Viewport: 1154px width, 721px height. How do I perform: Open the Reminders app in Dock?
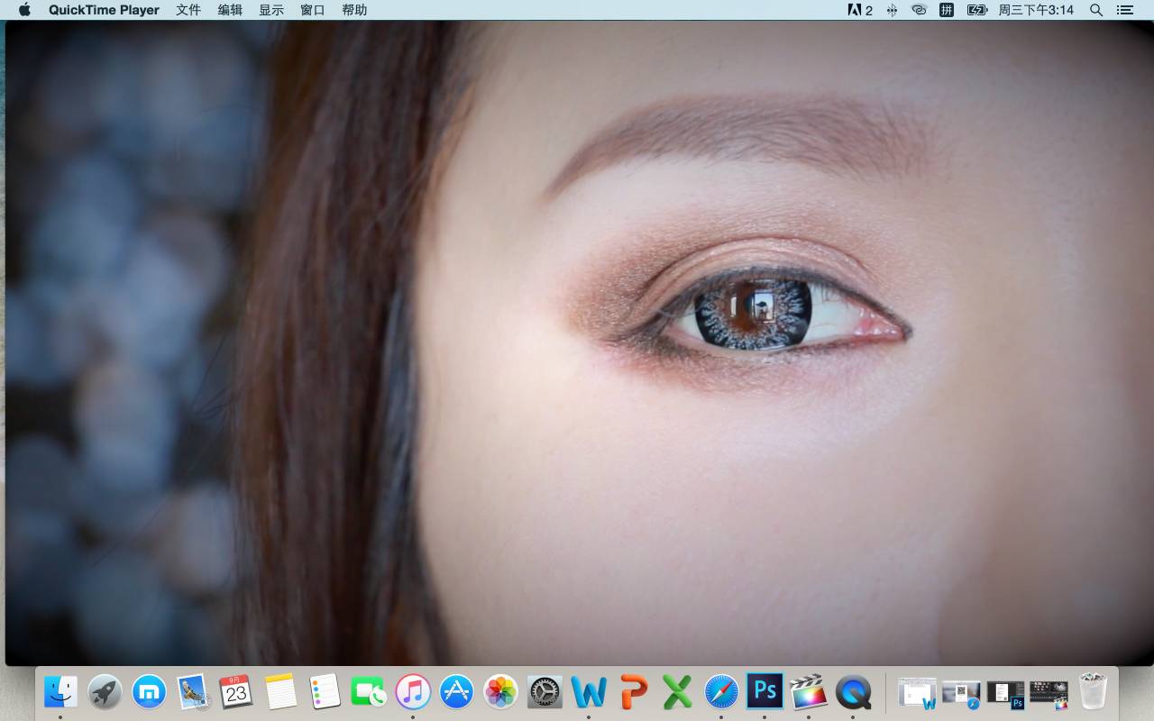pos(325,692)
